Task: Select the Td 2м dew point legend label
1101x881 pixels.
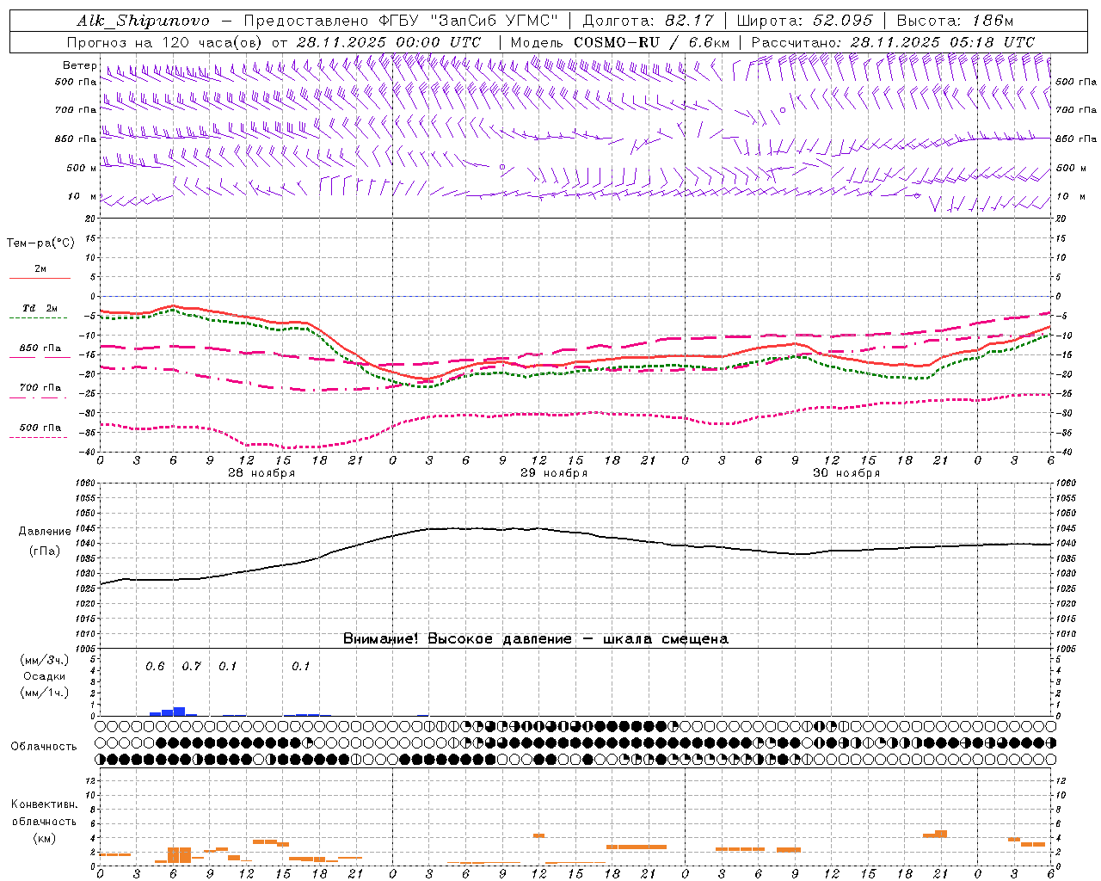Action: coord(40,308)
